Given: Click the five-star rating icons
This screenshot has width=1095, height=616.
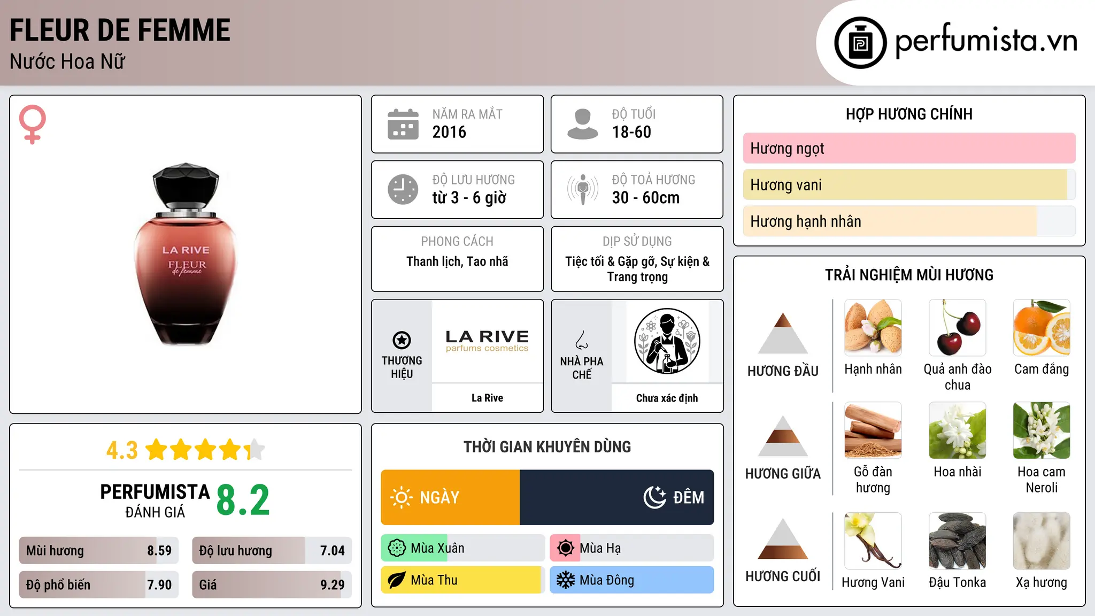Looking at the screenshot, I should click(205, 450).
